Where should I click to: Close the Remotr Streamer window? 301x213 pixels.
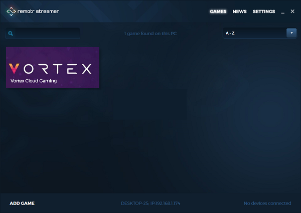292,11
